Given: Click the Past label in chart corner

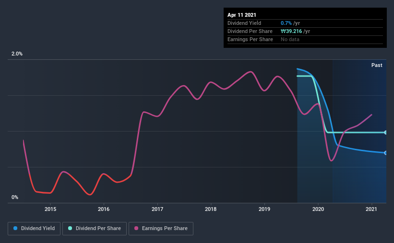Looking at the screenshot, I should 377,65.
